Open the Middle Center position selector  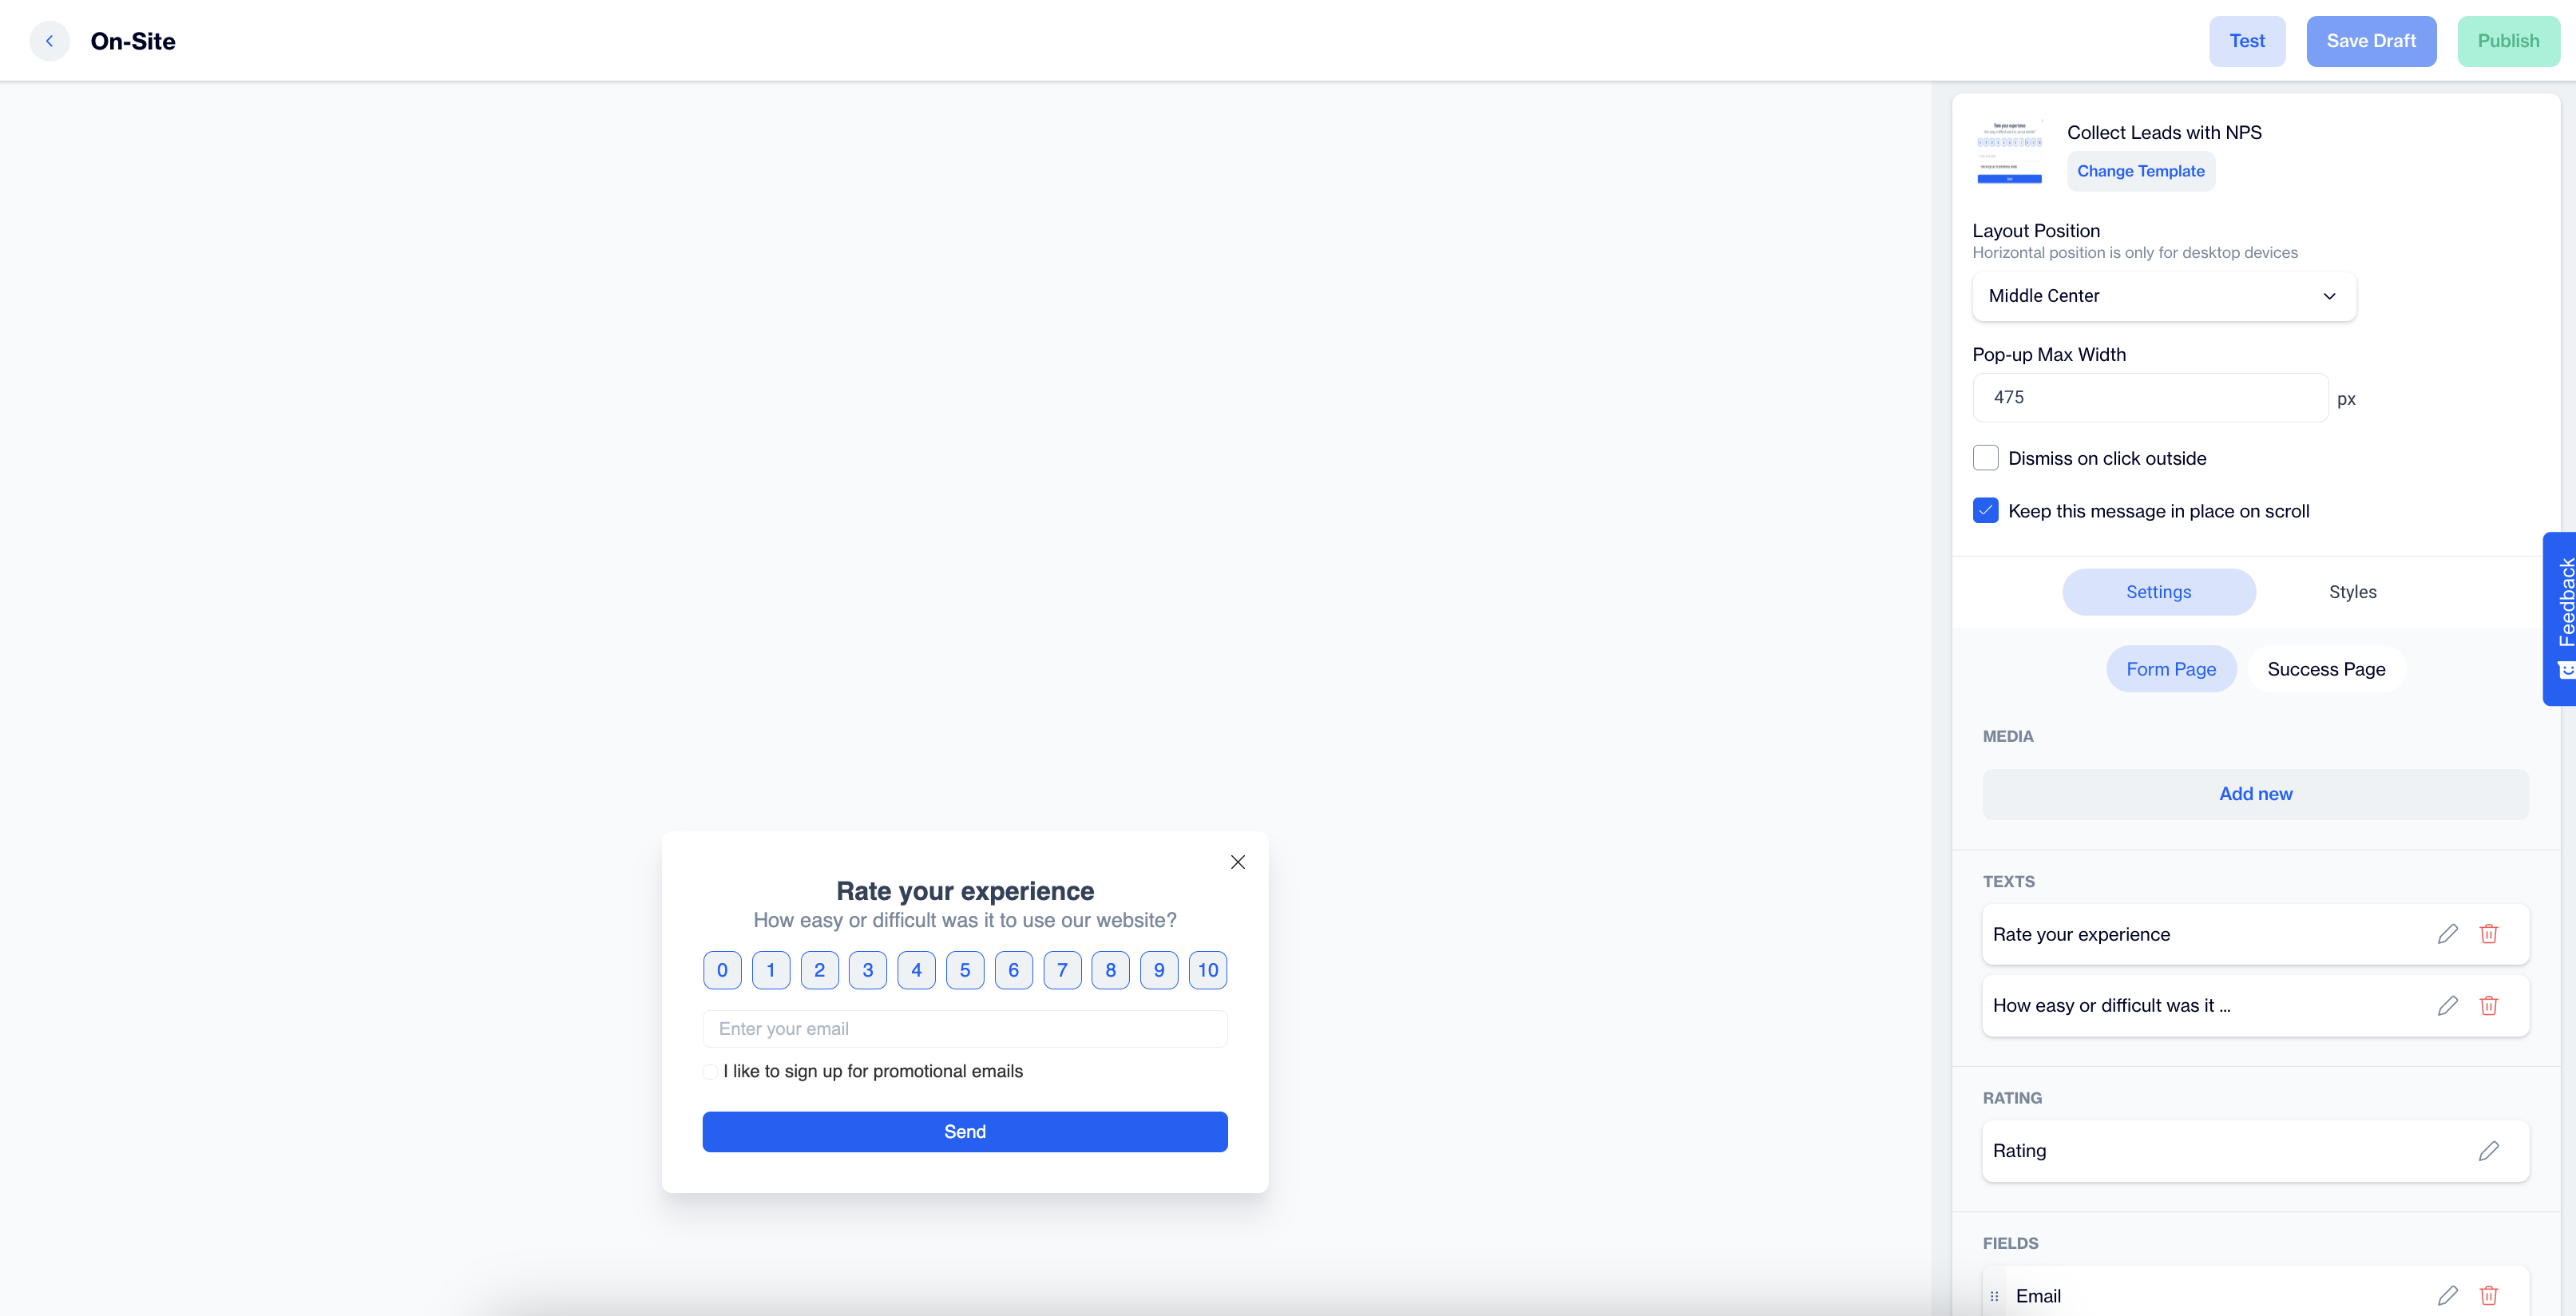(x=2163, y=294)
